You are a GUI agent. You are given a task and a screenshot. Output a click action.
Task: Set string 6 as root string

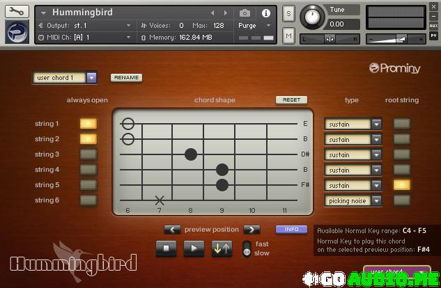(401, 200)
